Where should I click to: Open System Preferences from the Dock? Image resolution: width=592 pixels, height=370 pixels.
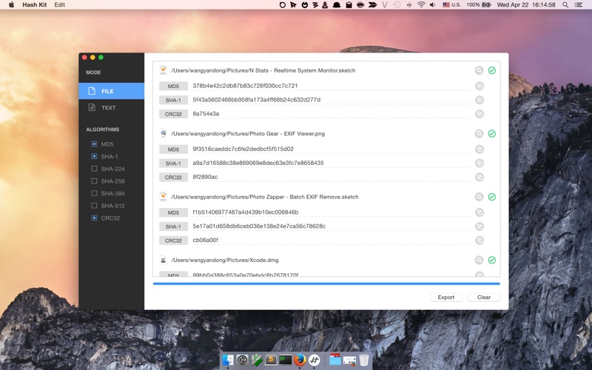[243, 360]
